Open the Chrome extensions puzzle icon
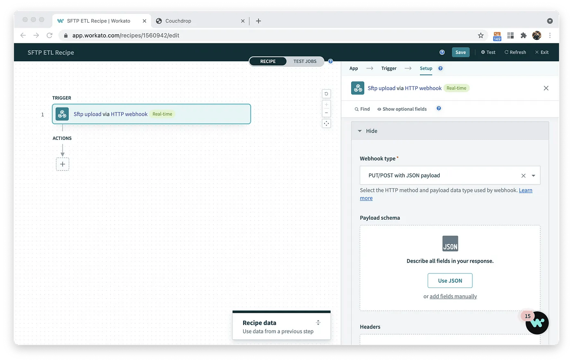 click(x=523, y=36)
